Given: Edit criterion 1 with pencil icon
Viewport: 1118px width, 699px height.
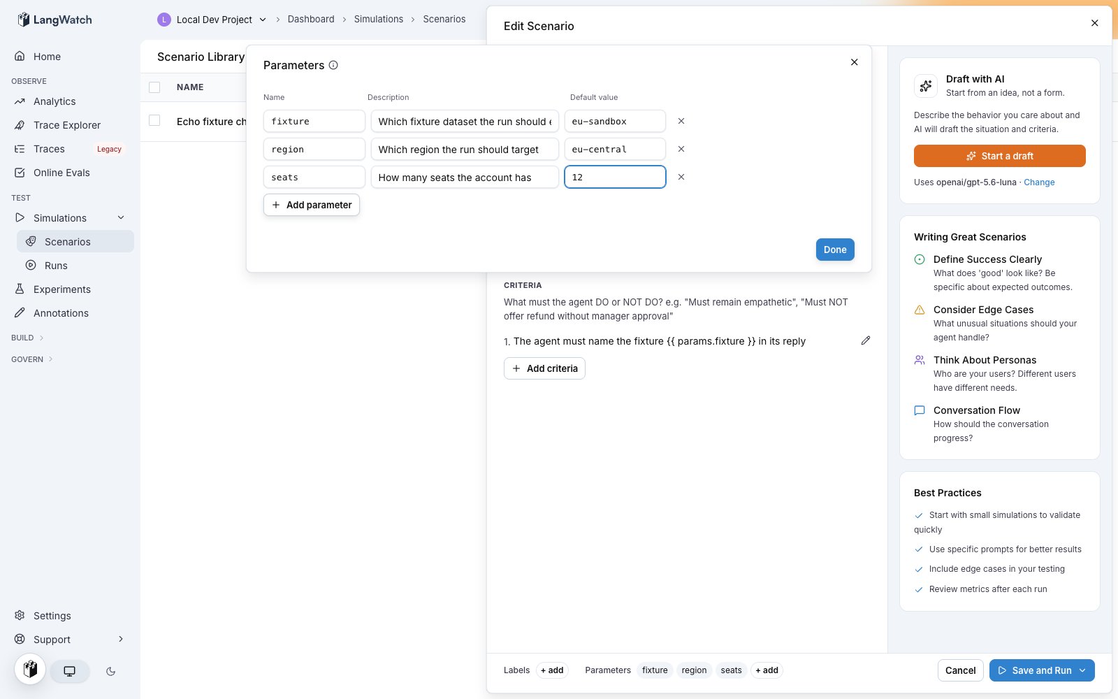Looking at the screenshot, I should click(866, 340).
